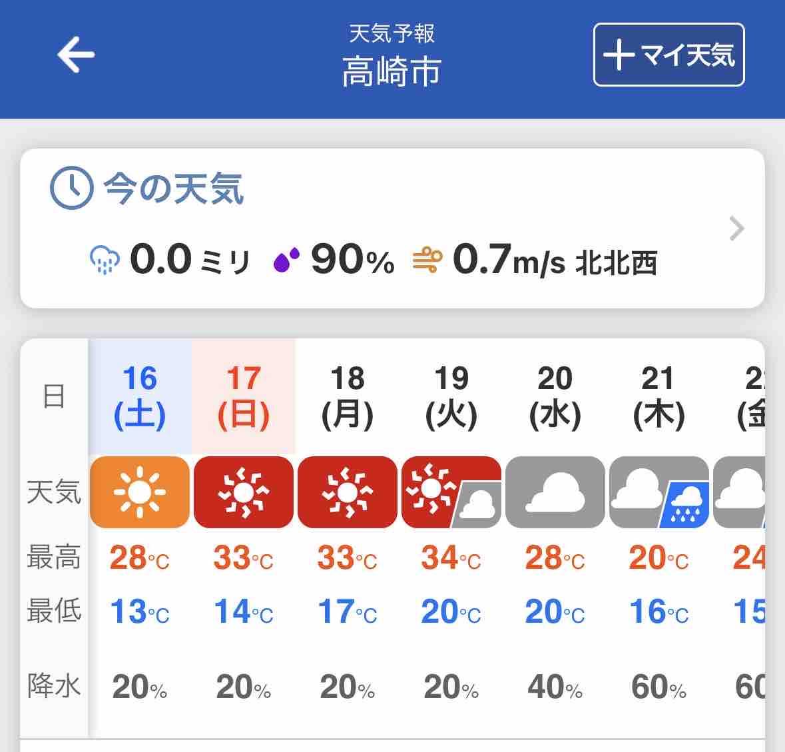Tap the 60% precipitation for Thursday
The width and height of the screenshot is (785, 752).
coord(659,687)
